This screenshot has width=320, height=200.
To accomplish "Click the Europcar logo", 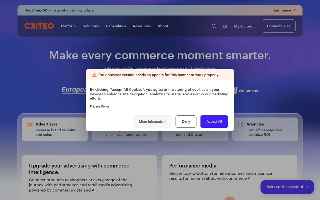I will tap(74, 90).
